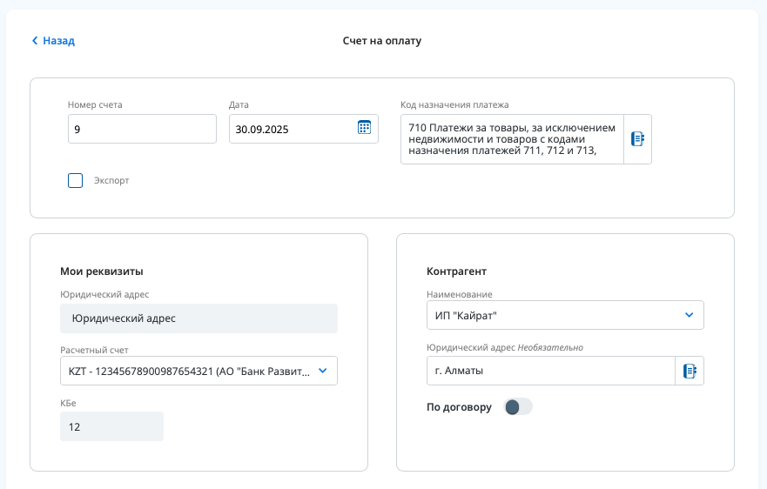
Task: Click the payment code text starting with 710
Action: [512, 138]
